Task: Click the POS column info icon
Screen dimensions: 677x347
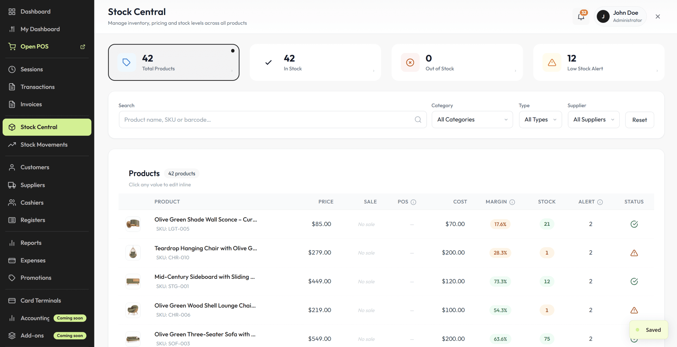Action: 413,202
